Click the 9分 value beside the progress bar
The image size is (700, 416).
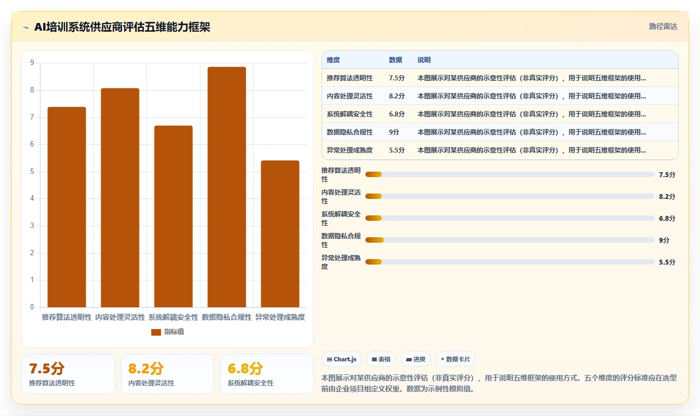tap(664, 240)
